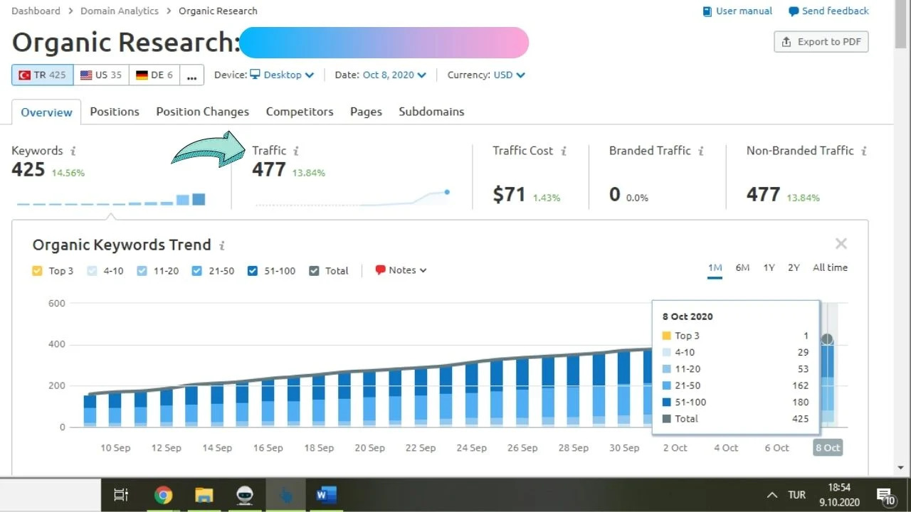
Task: Click the Export to PDF button
Action: (821, 42)
